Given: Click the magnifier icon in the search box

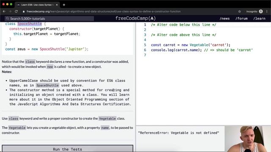Looking at the screenshot, I should pyautogui.click(x=8, y=19).
